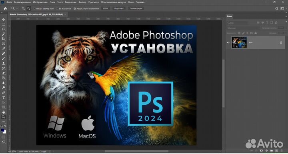Click the foreground color swatch

(2, 130)
